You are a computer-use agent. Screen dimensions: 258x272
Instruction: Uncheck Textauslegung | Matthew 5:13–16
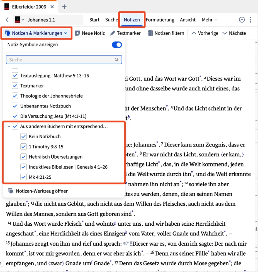pyautogui.click(x=15, y=76)
